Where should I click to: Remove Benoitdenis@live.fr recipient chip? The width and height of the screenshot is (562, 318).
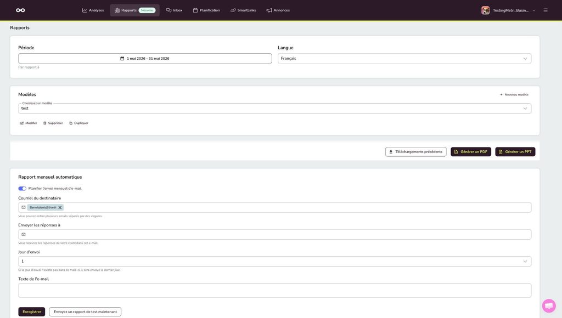click(x=60, y=207)
